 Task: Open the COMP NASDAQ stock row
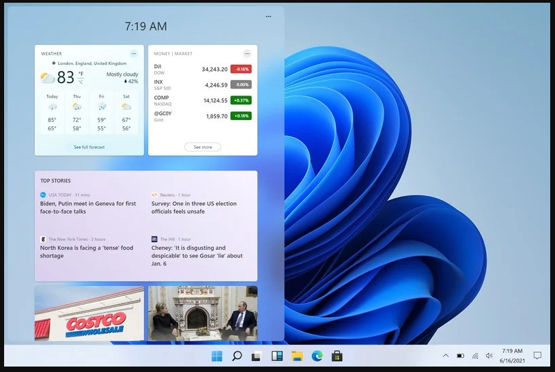pos(203,100)
